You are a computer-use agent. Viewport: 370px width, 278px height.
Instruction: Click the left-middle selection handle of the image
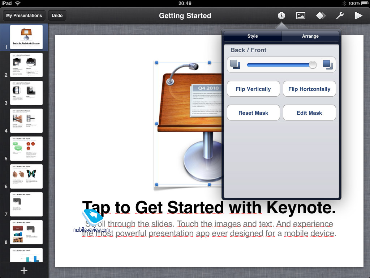pos(156,124)
